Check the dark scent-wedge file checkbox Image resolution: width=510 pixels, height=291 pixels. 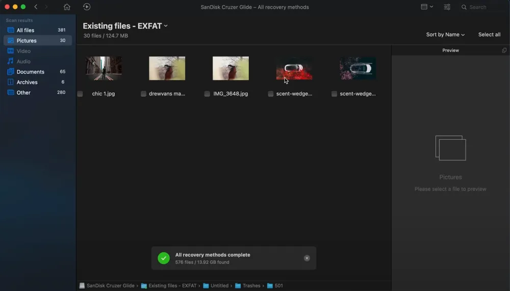tap(334, 94)
